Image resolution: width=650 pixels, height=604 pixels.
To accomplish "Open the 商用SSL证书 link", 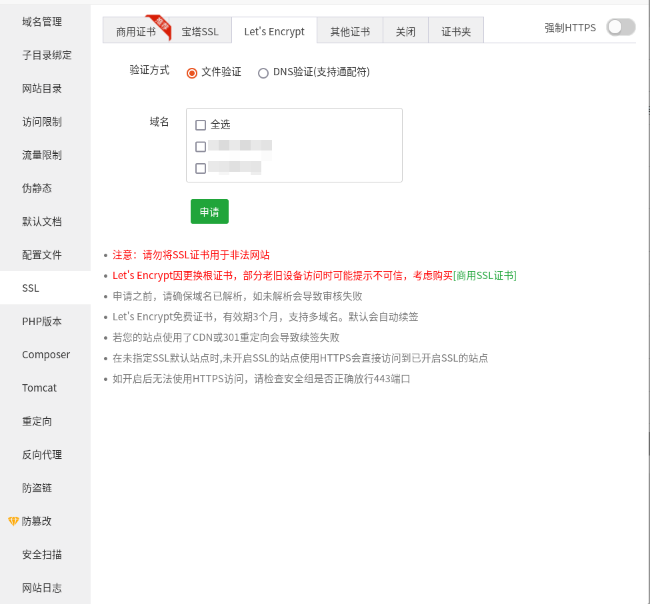I will click(485, 276).
